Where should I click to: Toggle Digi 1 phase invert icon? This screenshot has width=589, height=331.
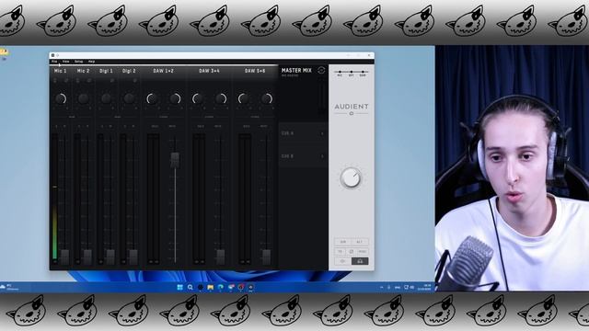(112, 81)
